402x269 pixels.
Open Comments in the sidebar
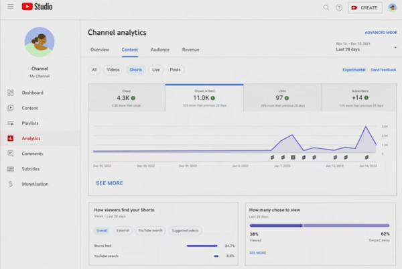(32, 154)
